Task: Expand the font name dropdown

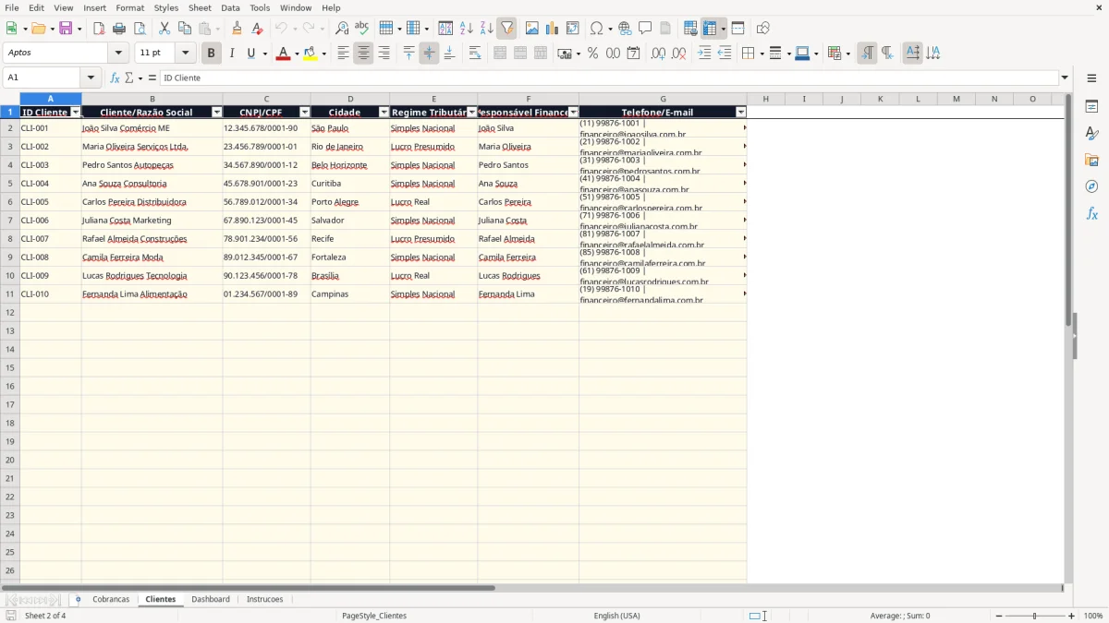Action: point(119,54)
